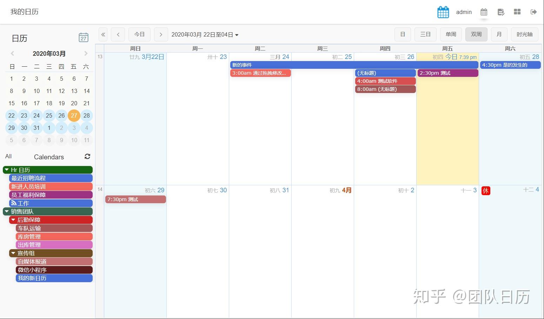Switch to 月 month view

click(x=499, y=34)
